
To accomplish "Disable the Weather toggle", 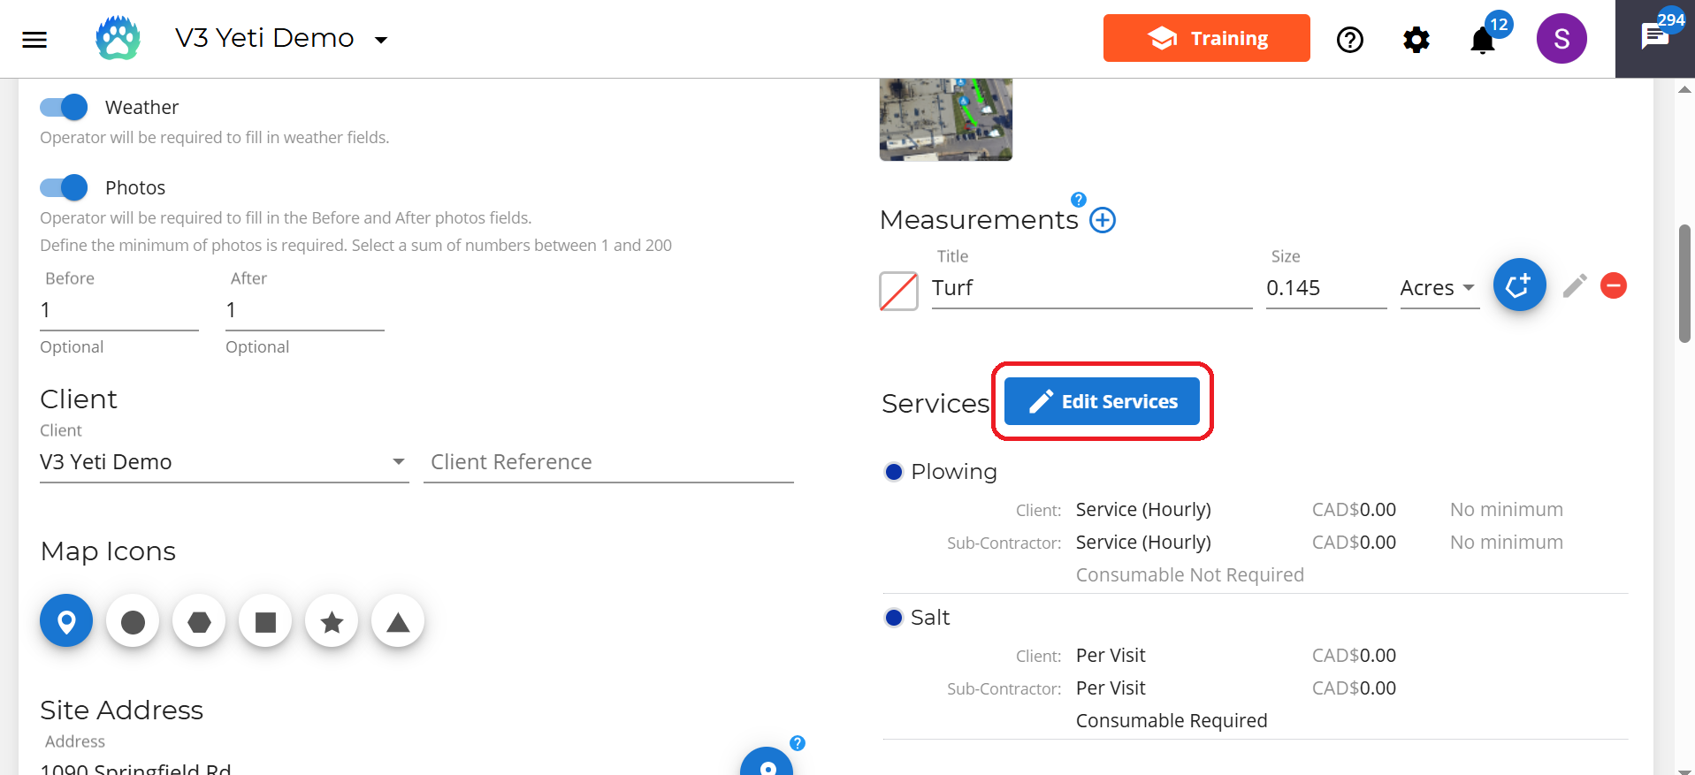I will coord(65,108).
